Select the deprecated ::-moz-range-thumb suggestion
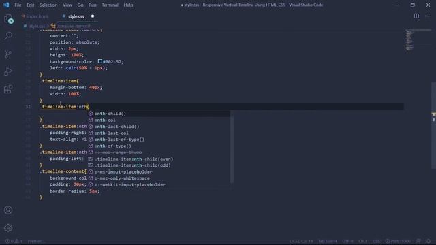436x245 pixels. (x=159, y=152)
